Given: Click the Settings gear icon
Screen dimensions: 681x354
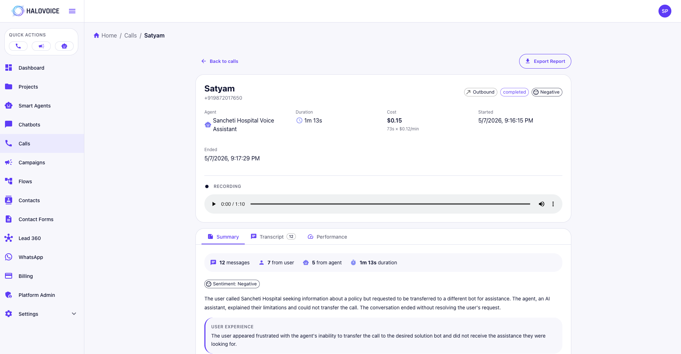Looking at the screenshot, I should click(x=9, y=314).
